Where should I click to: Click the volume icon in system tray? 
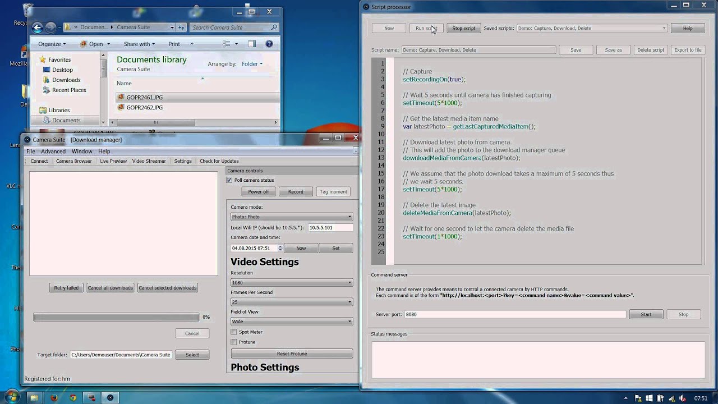(x=683, y=398)
